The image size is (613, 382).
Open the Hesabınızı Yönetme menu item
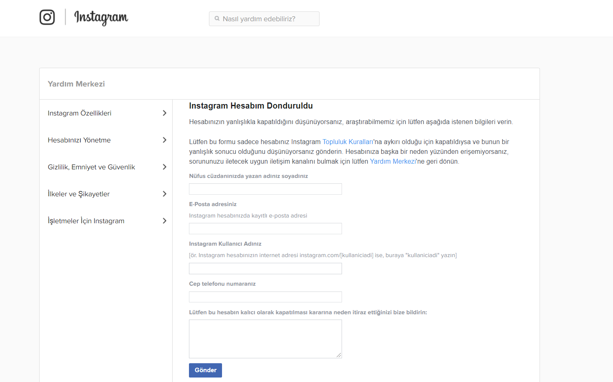pyautogui.click(x=79, y=140)
